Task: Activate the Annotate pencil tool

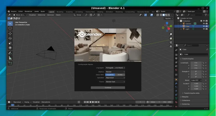Action: [x=10, y=53]
